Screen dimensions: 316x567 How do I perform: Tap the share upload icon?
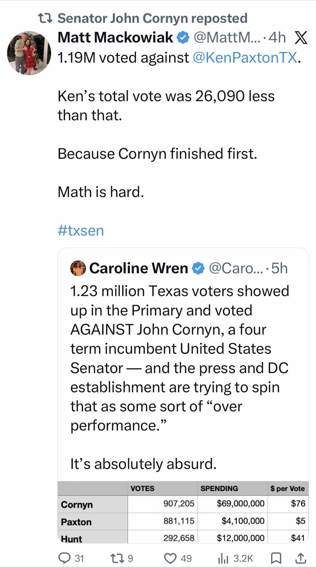tap(301, 558)
